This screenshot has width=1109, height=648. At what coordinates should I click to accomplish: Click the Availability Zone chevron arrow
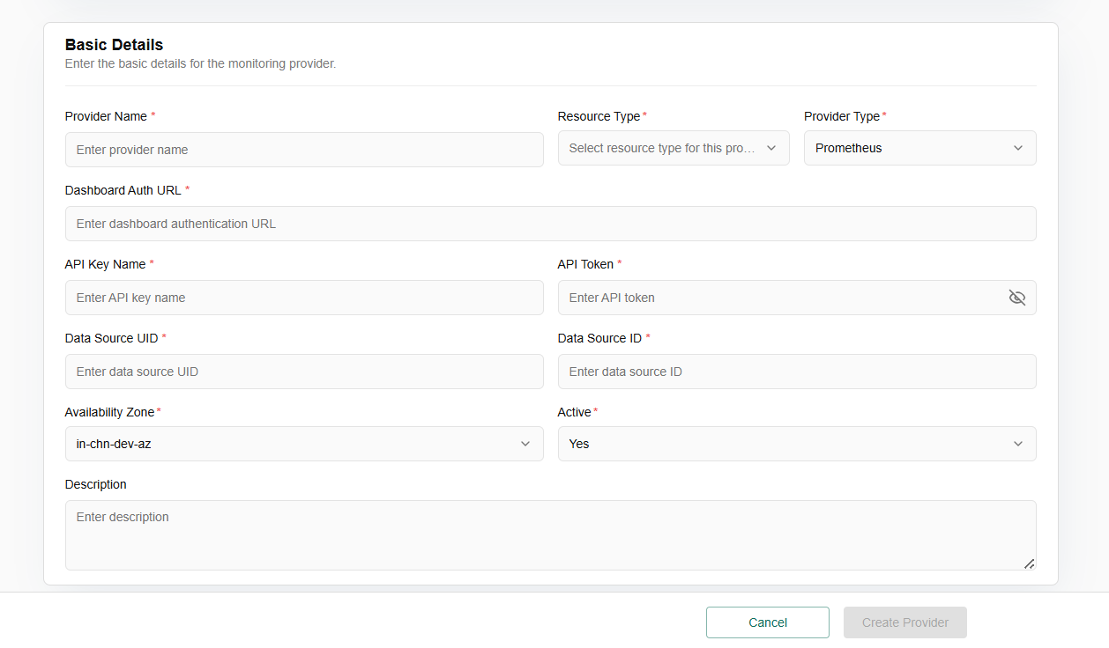coord(525,444)
